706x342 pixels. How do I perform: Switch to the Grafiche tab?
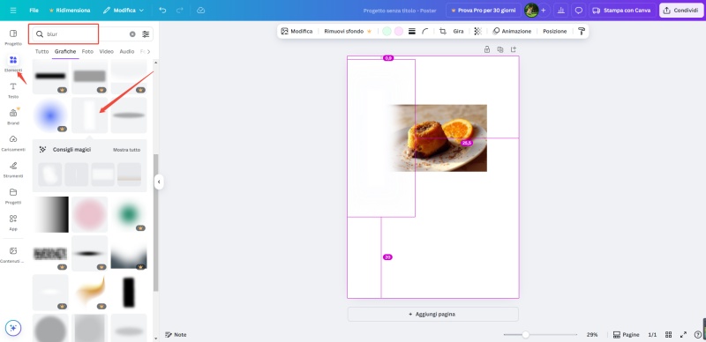coord(65,52)
